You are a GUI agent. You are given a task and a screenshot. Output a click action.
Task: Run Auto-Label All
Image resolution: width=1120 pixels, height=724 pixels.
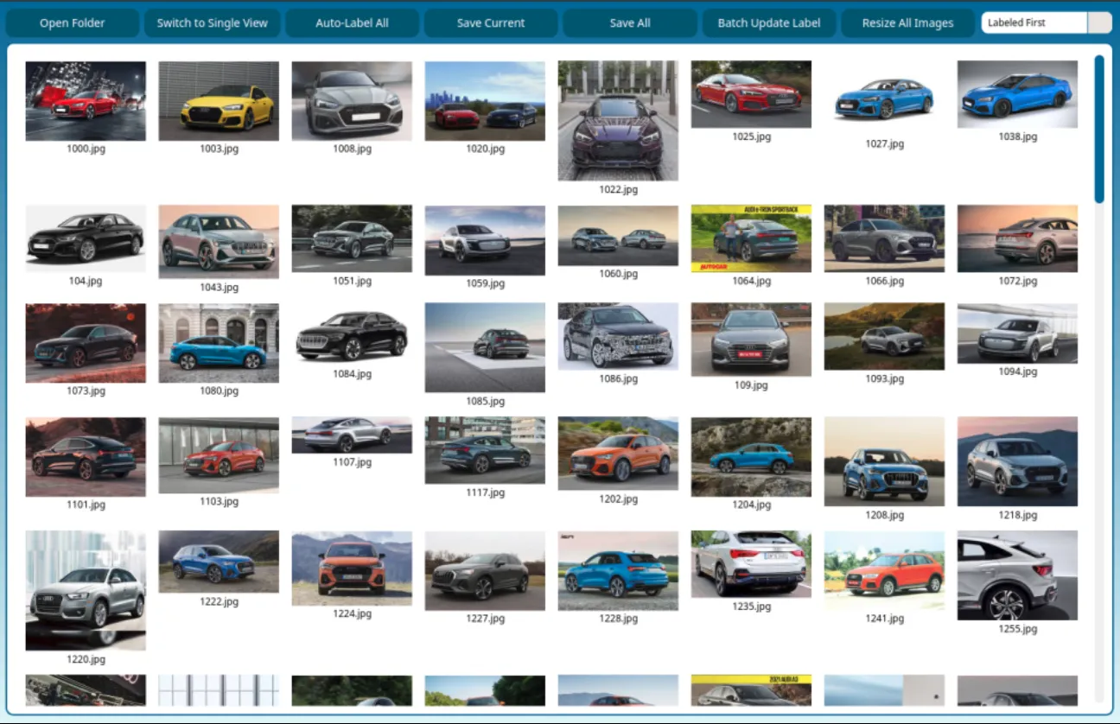tap(352, 23)
